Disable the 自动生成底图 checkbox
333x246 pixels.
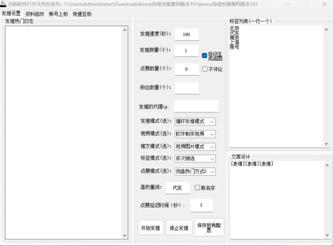(204, 55)
